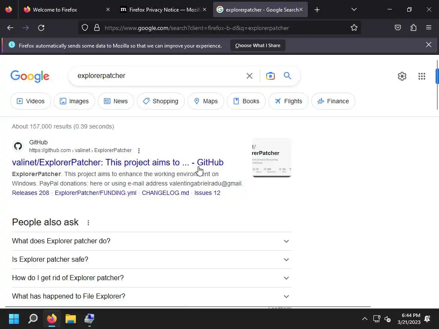Reload the current page
The width and height of the screenshot is (439, 329).
[41, 28]
